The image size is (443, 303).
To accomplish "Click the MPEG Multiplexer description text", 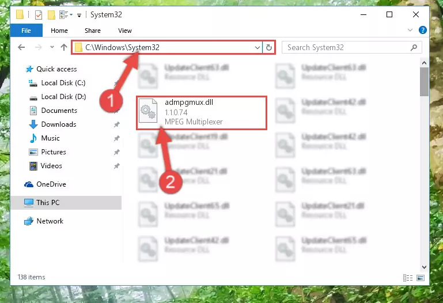I will [x=194, y=122].
